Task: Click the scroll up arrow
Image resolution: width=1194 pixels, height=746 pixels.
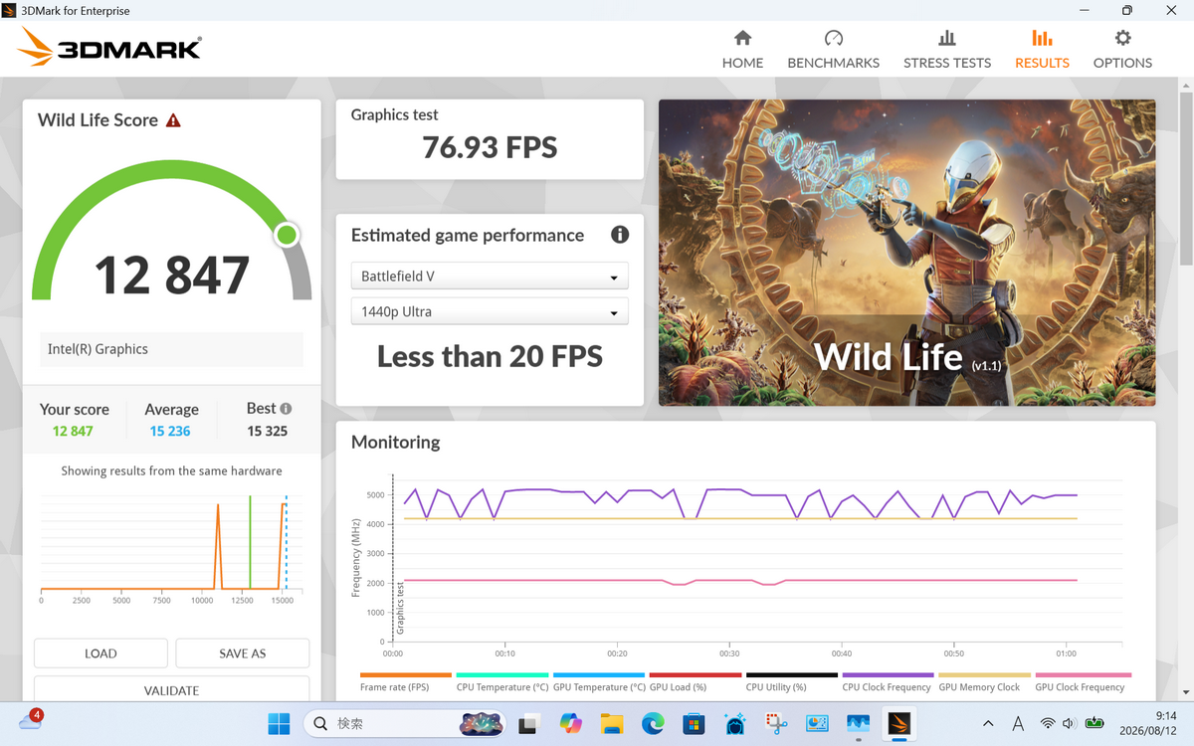Action: click(1185, 85)
